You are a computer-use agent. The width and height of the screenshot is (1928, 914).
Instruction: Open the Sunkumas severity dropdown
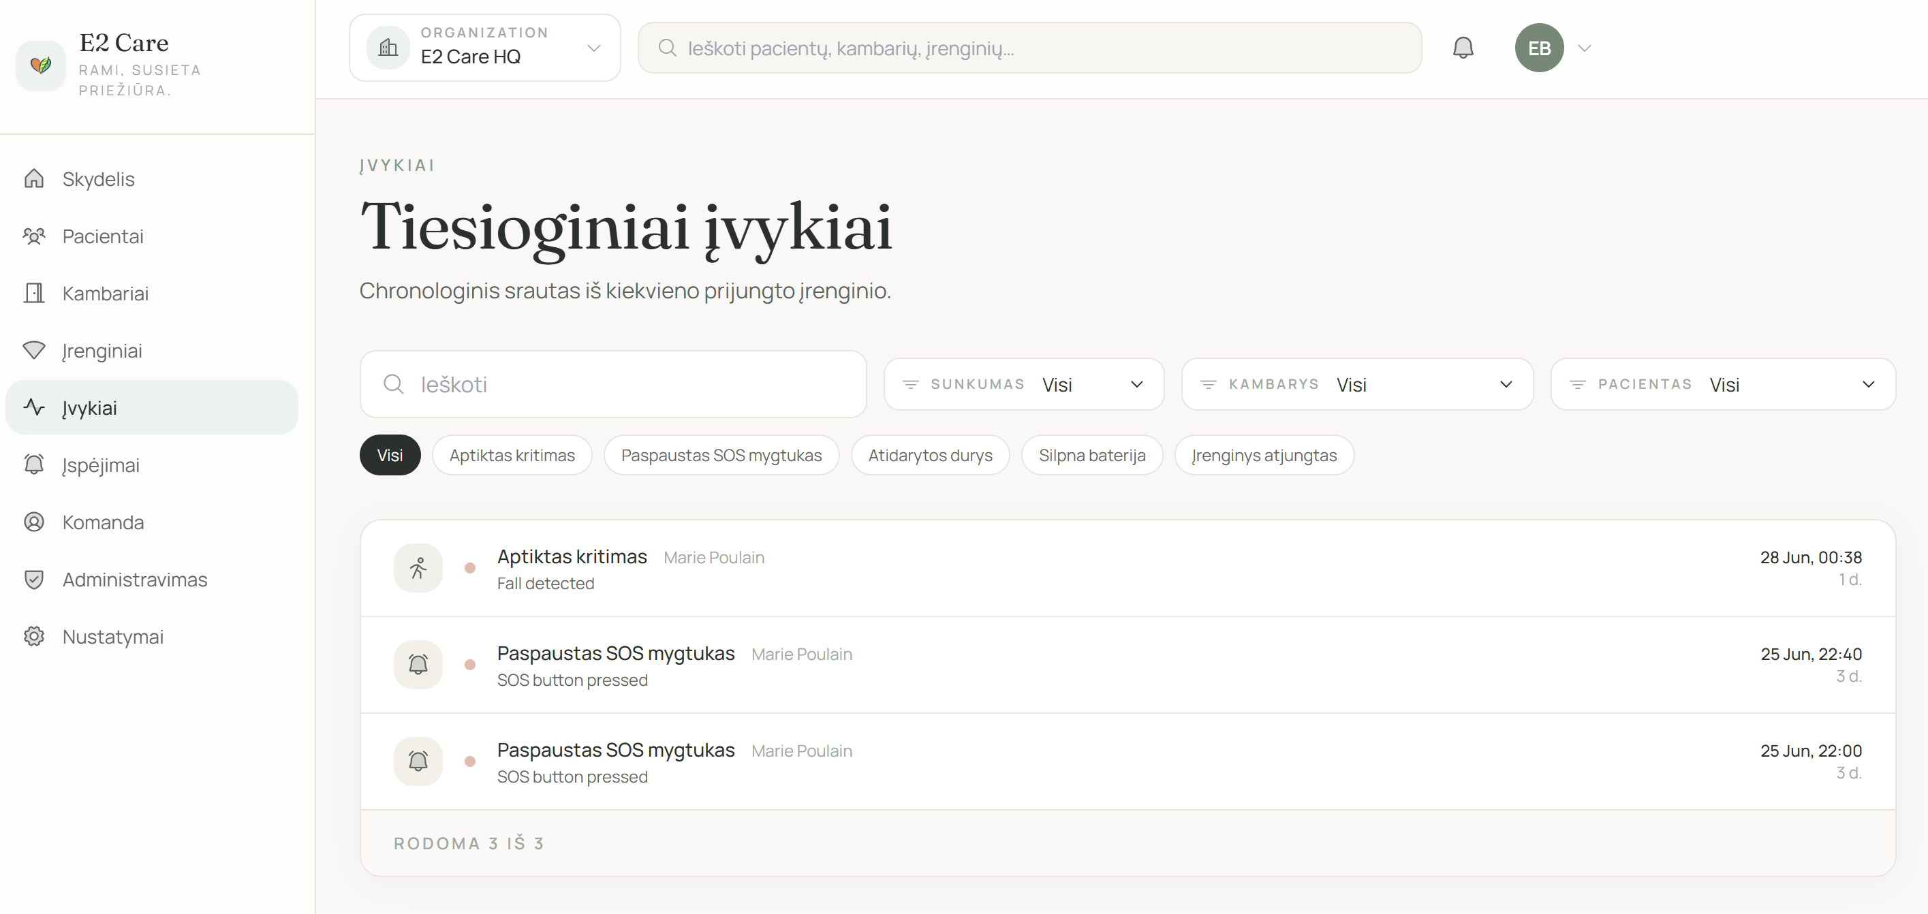(1023, 384)
